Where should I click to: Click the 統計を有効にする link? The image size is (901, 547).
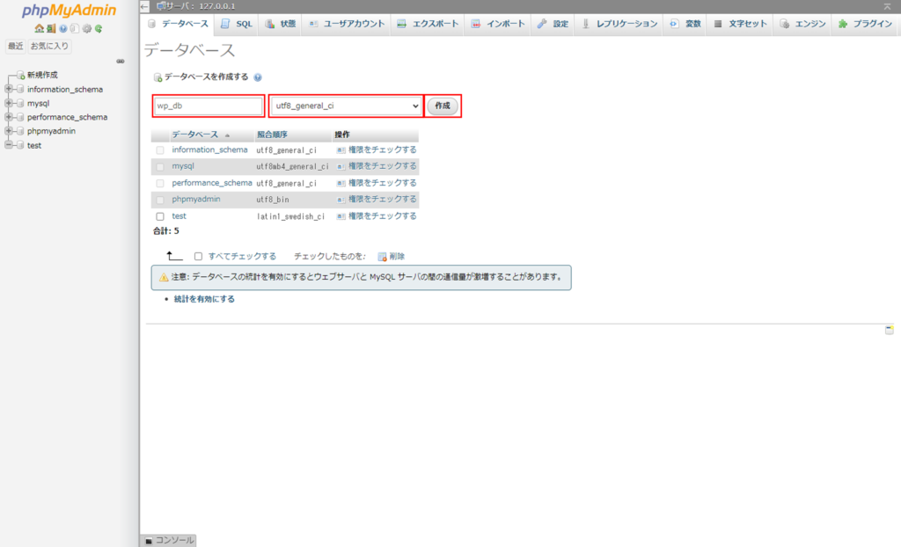point(204,299)
